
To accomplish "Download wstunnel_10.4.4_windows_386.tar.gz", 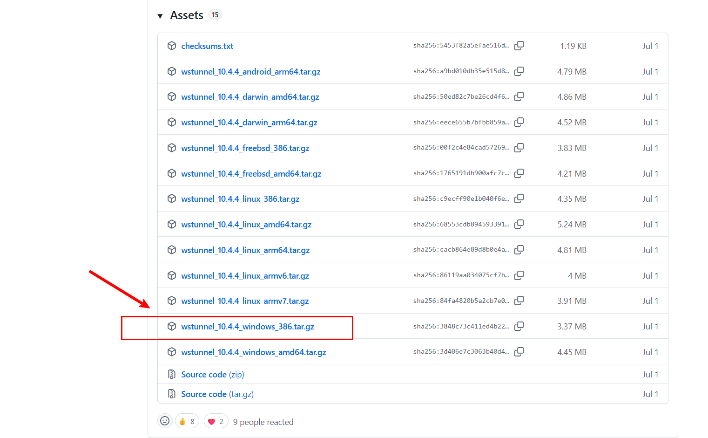I will 248,327.
